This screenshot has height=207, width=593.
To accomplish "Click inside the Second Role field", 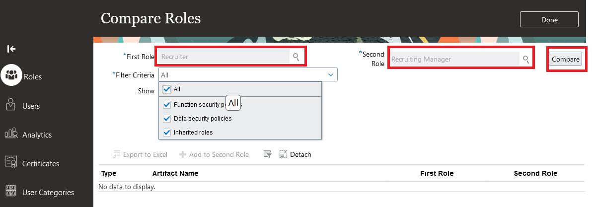I will click(x=454, y=59).
